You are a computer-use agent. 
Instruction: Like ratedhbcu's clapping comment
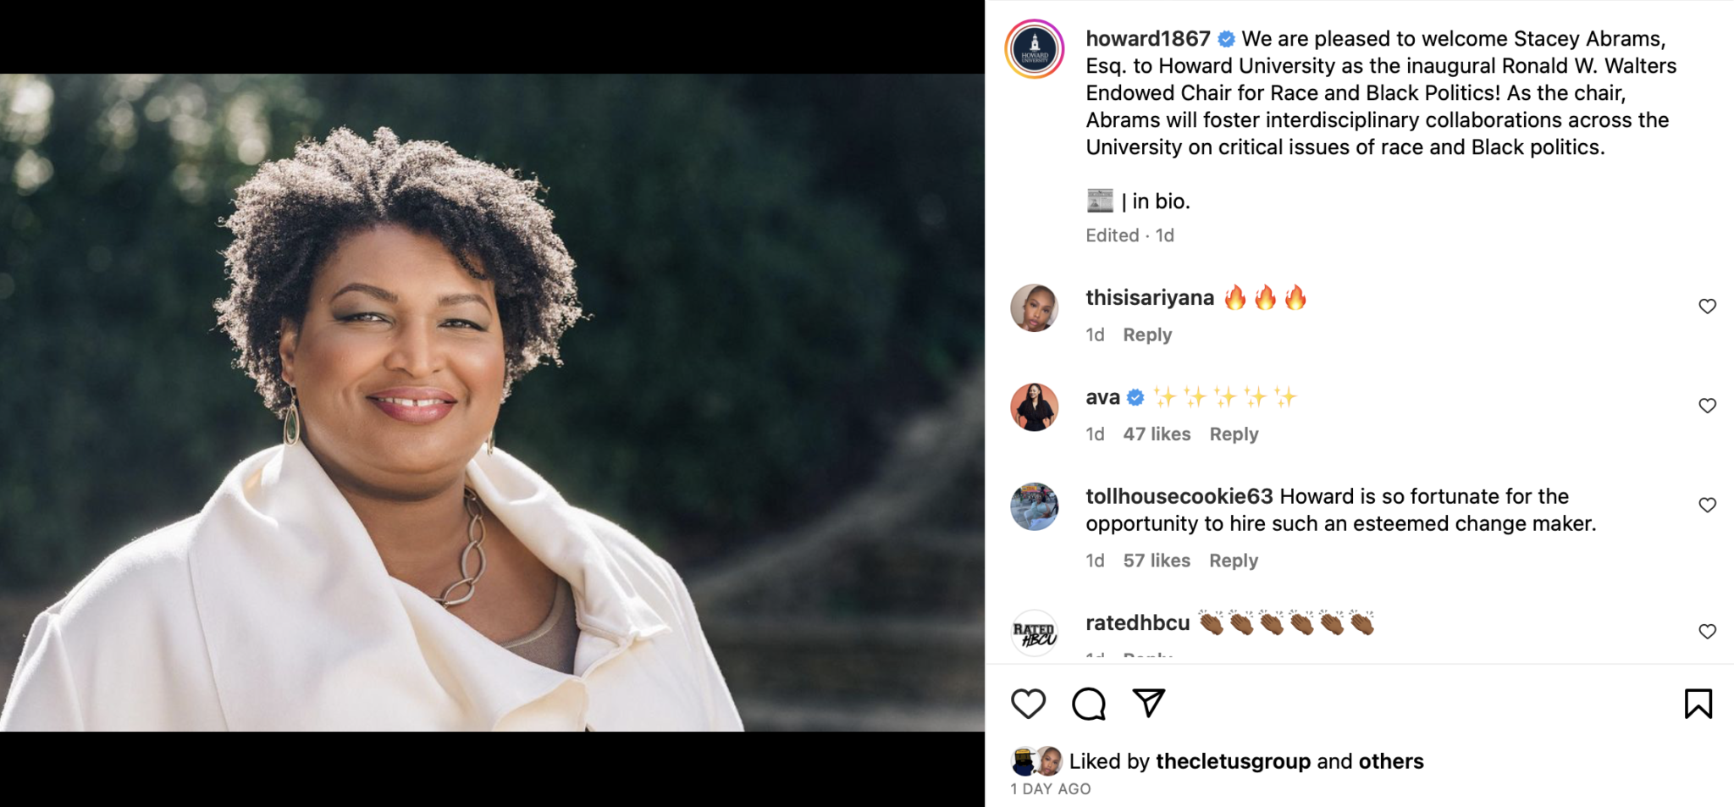pos(1707,630)
